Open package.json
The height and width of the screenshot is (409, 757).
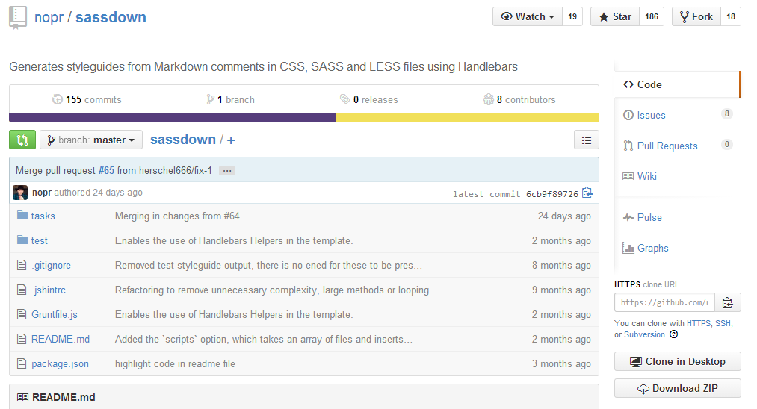click(x=60, y=363)
